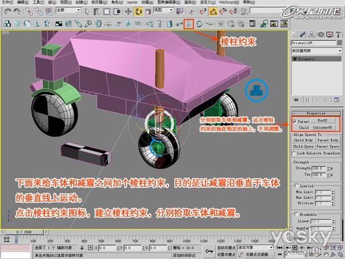
Task: Click the Angle Snap toggle icon
Action: pyautogui.click(x=213, y=12)
